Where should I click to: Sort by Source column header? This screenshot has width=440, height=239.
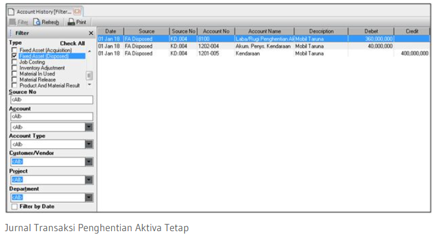[147, 31]
